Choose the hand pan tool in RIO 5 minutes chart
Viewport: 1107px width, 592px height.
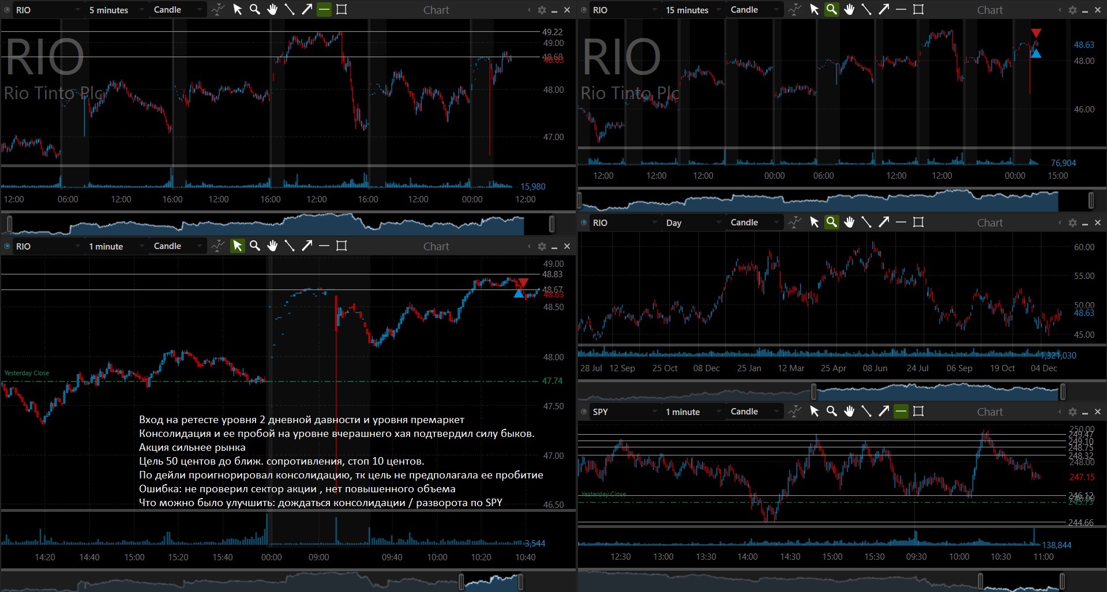[x=272, y=10]
